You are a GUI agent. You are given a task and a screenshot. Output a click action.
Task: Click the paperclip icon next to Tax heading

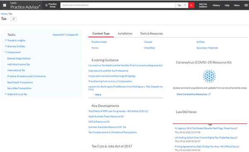point(14,19)
